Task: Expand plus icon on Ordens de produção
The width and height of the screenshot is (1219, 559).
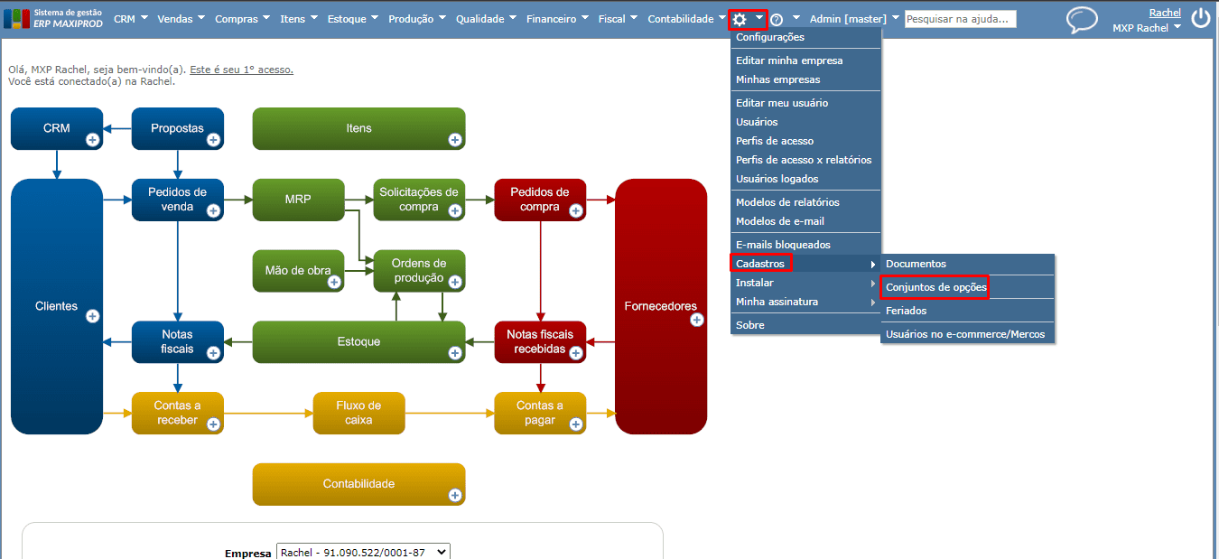Action: click(455, 282)
